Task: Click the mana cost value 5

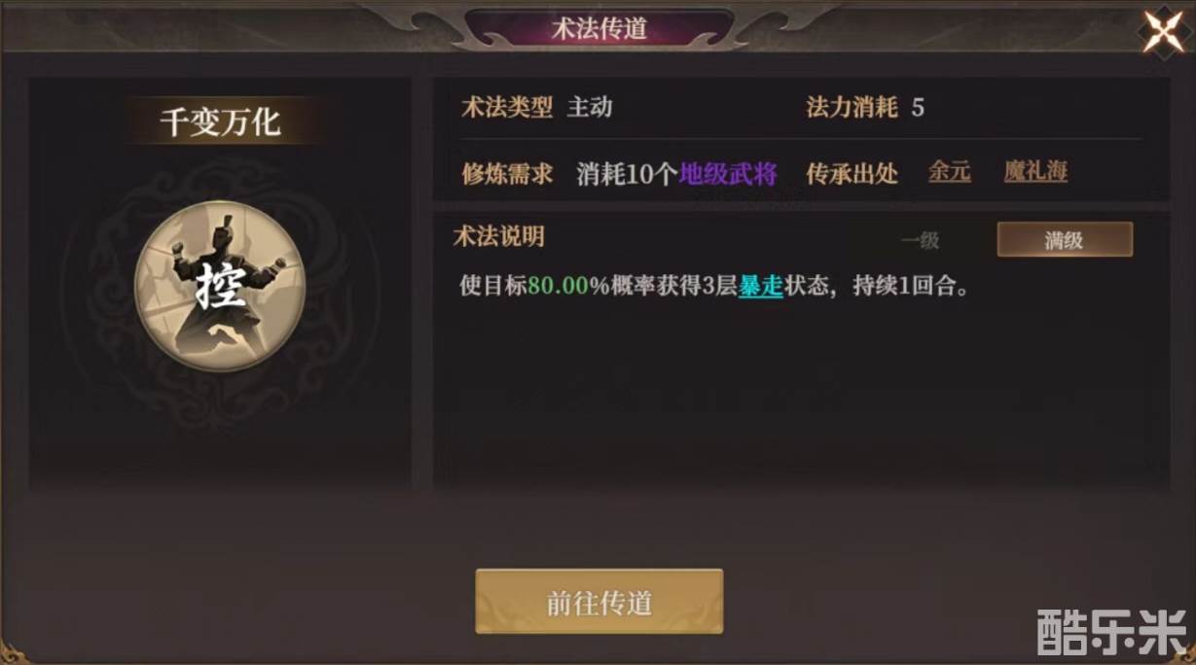Action: (918, 107)
